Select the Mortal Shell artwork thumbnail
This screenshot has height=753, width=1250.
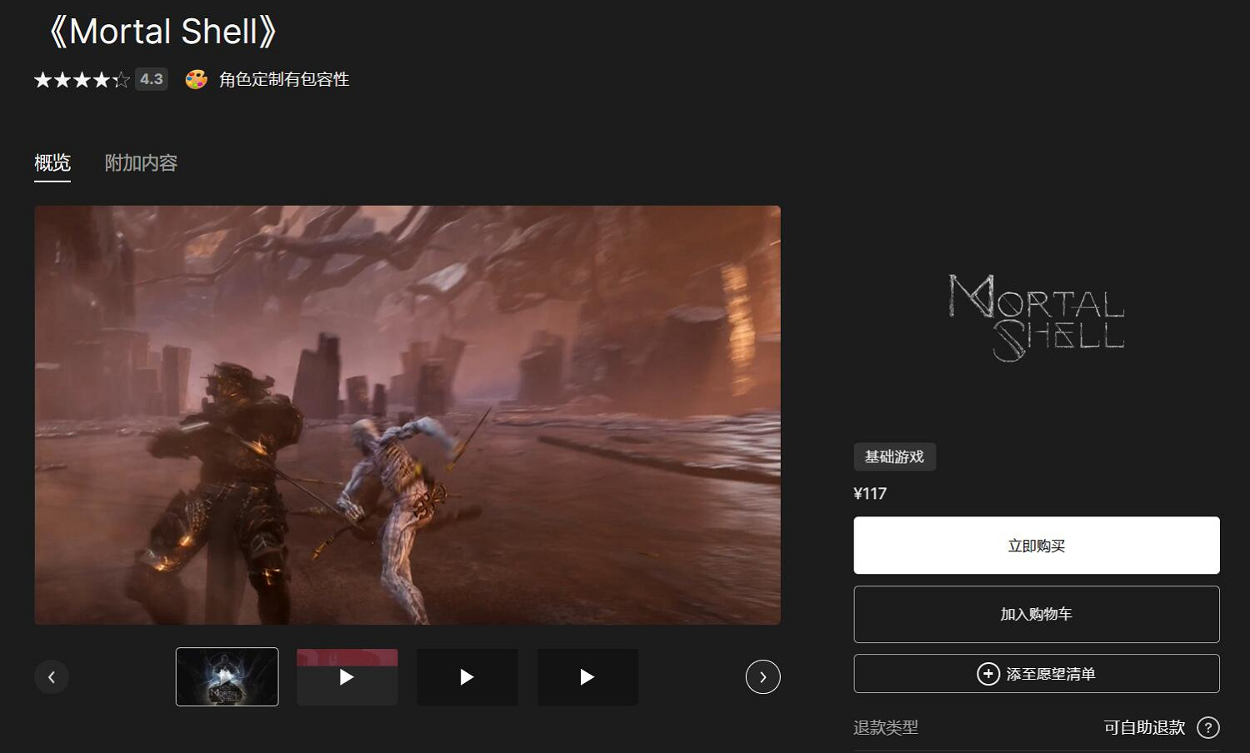click(x=227, y=676)
